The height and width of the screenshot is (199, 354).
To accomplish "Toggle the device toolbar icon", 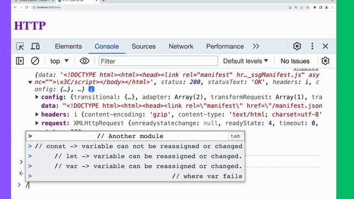I will tap(35, 46).
